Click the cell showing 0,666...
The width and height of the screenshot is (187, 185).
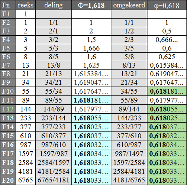167,40
